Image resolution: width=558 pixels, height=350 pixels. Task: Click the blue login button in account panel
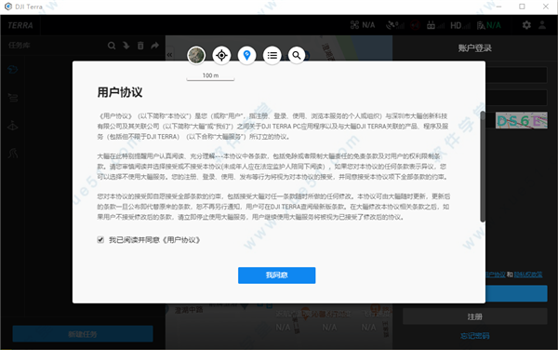point(516,293)
